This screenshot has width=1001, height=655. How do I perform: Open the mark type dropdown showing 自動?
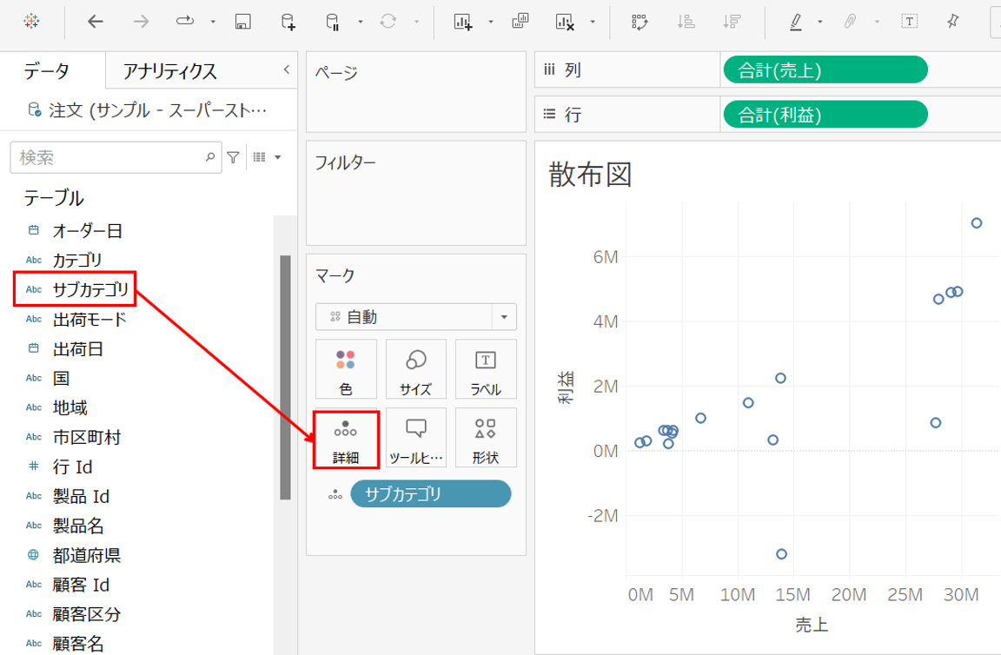415,317
